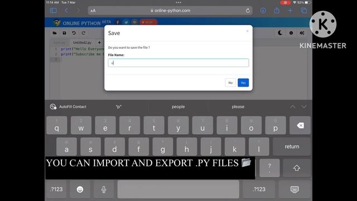The width and height of the screenshot is (357, 201).
Task: Tap the f key
Action: 139,146
